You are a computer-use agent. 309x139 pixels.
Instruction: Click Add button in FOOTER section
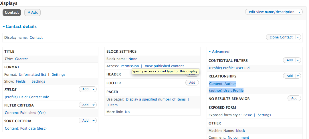tap(192, 83)
